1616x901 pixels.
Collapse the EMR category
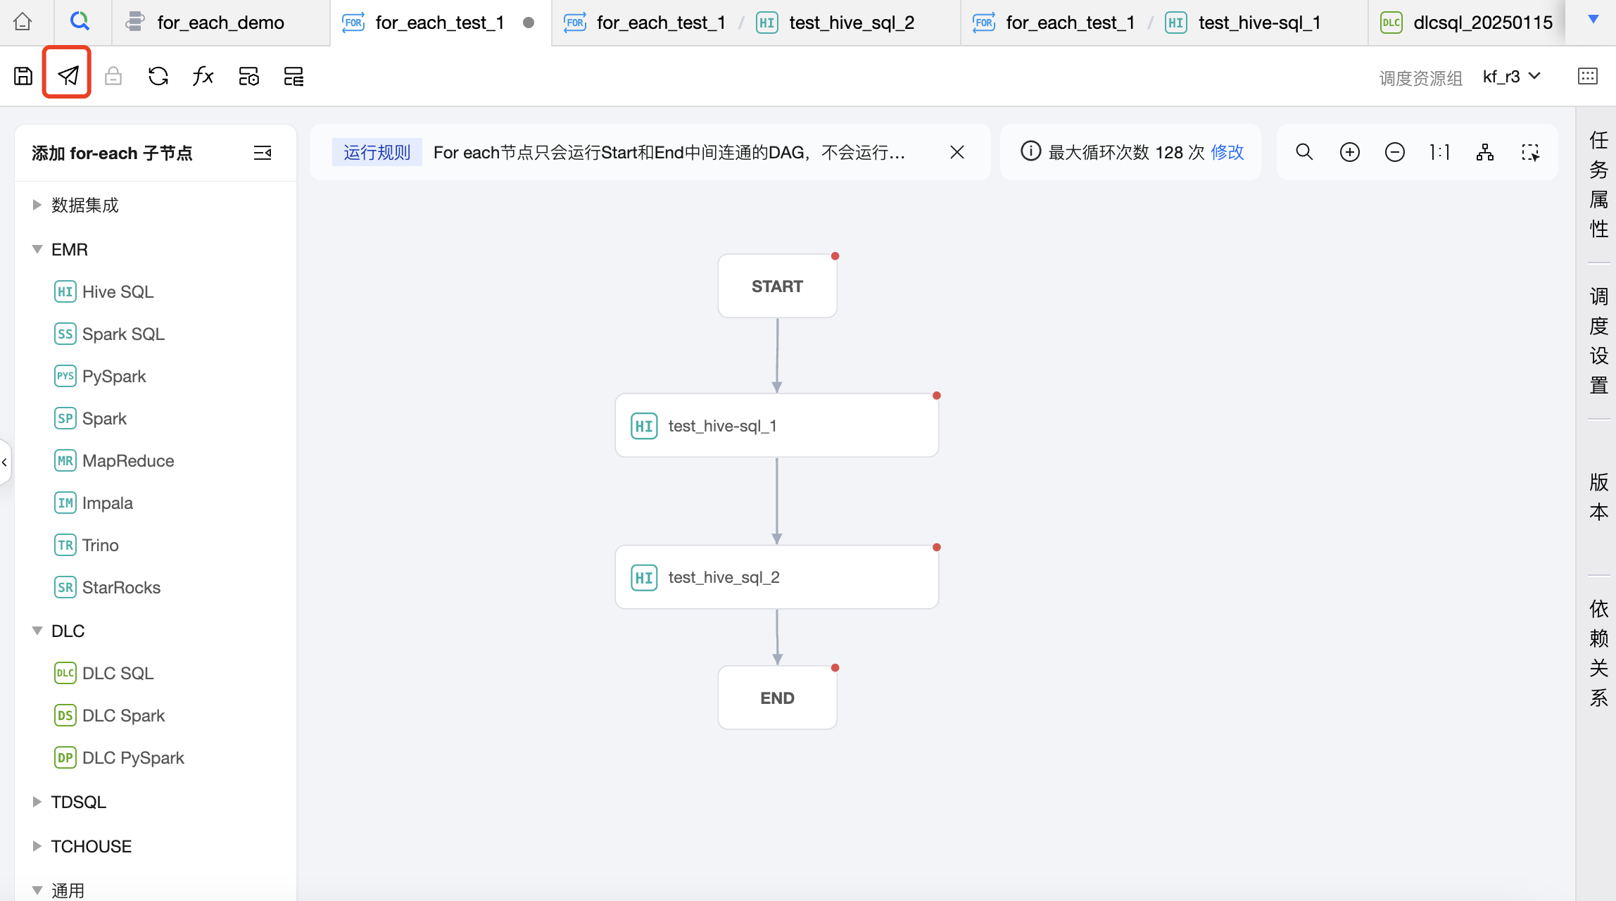point(37,249)
